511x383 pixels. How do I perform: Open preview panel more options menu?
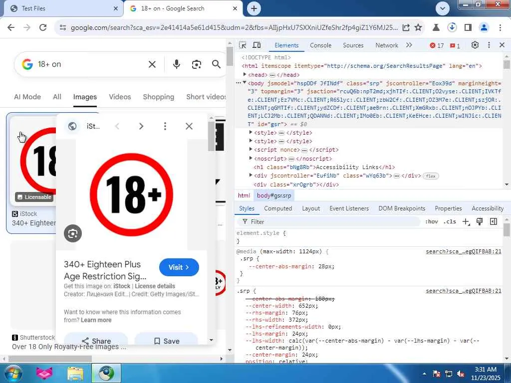click(x=165, y=126)
